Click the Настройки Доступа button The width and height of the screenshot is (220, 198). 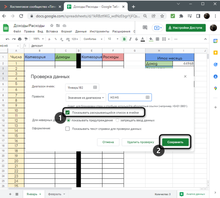[x=186, y=28]
